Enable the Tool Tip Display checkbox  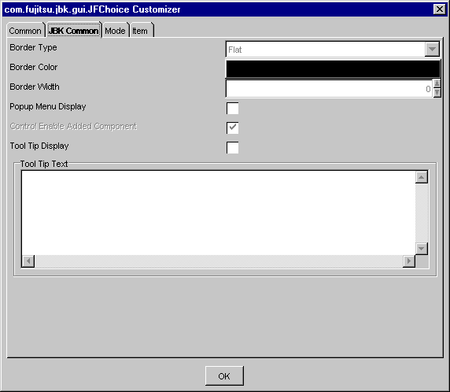tap(232, 148)
